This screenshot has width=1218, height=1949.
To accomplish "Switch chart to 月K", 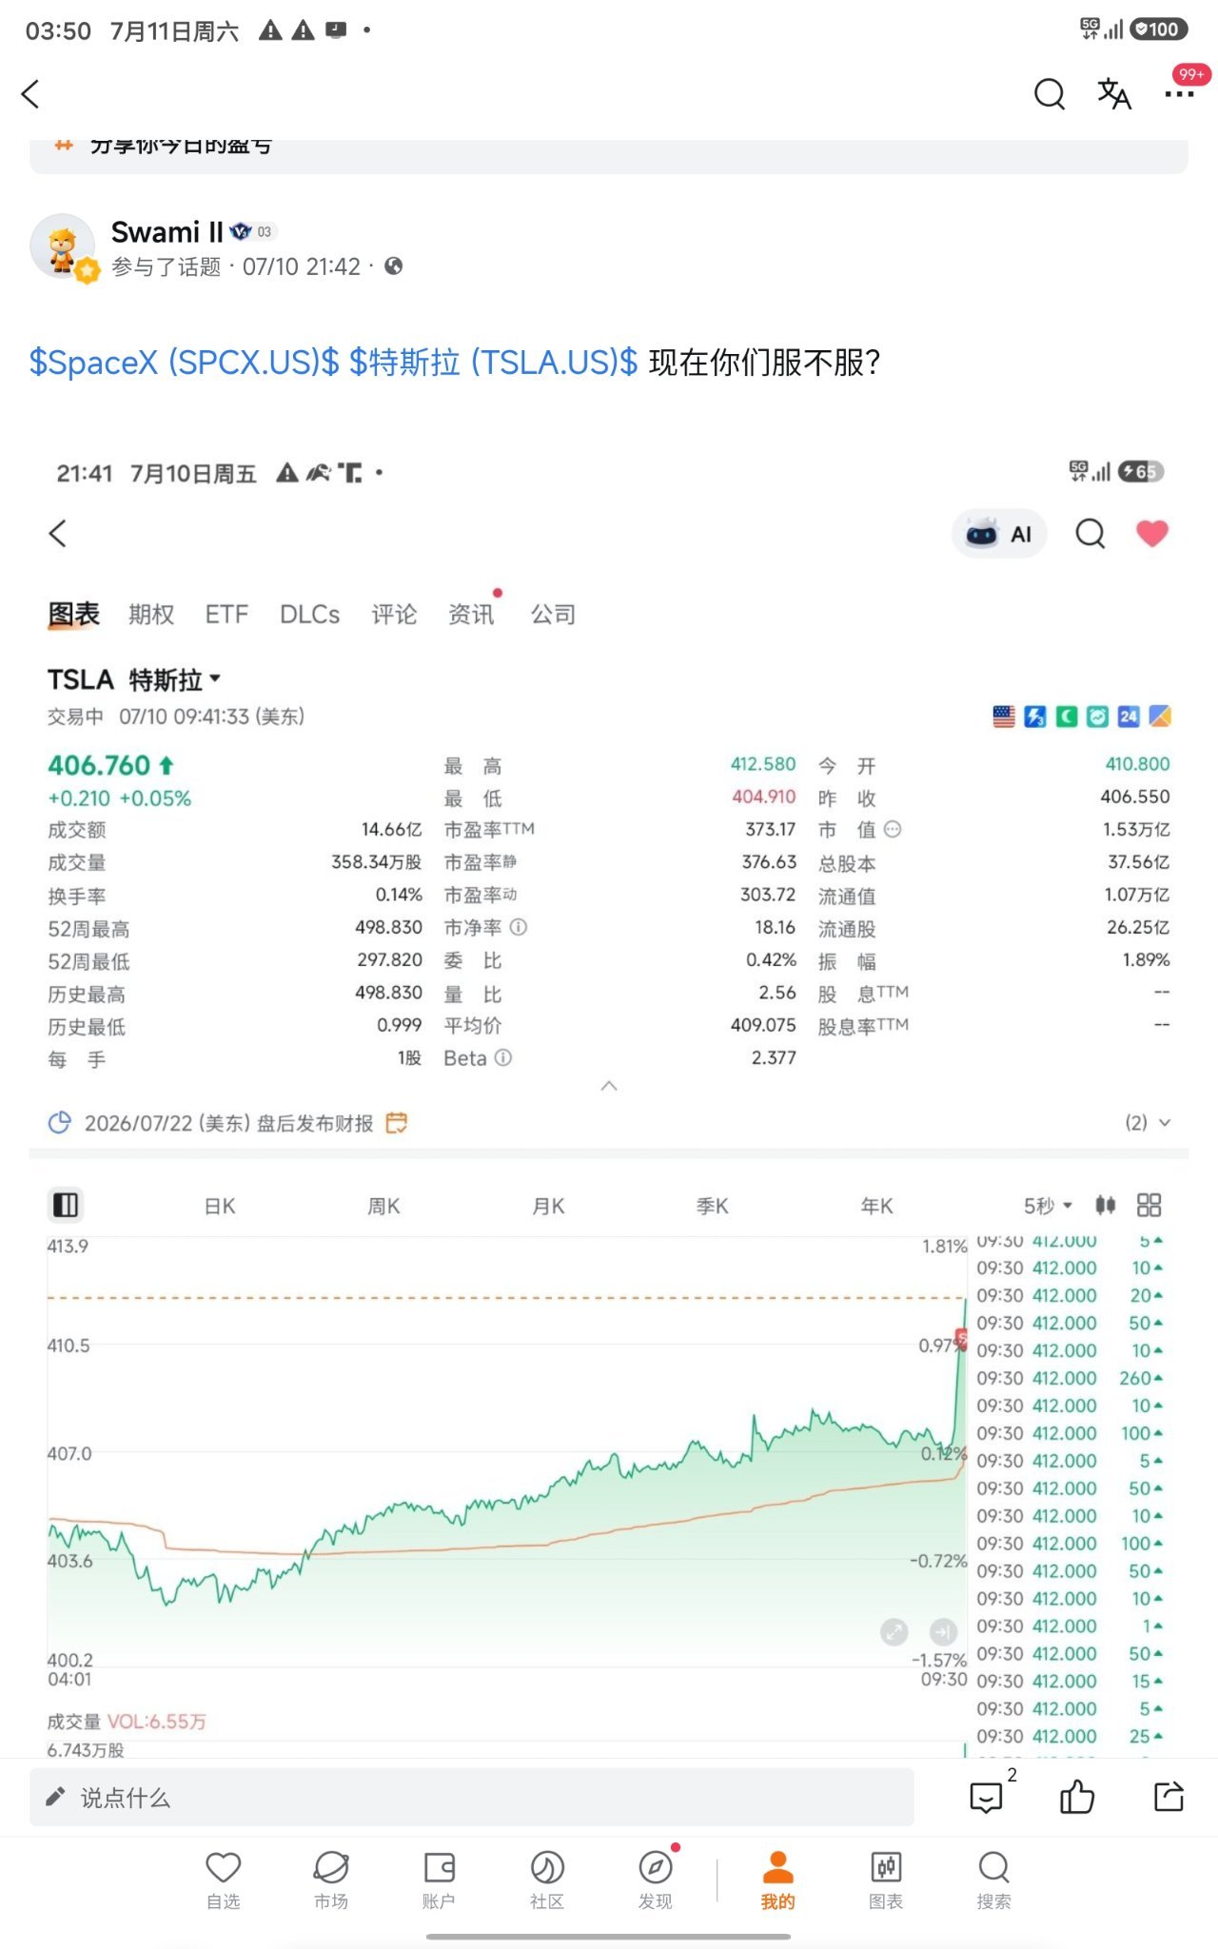I will point(548,1207).
